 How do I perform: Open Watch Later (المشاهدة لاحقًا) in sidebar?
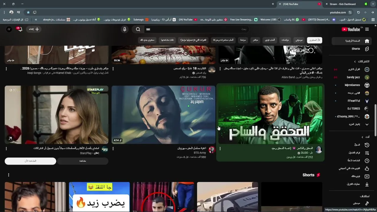point(352,161)
